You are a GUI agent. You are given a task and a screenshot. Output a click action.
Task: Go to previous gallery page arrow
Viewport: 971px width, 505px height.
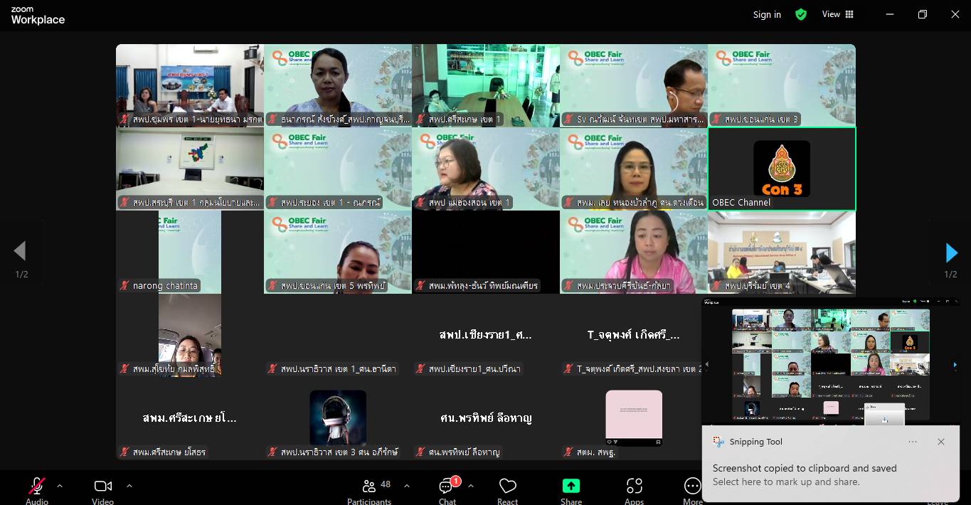[x=20, y=251]
